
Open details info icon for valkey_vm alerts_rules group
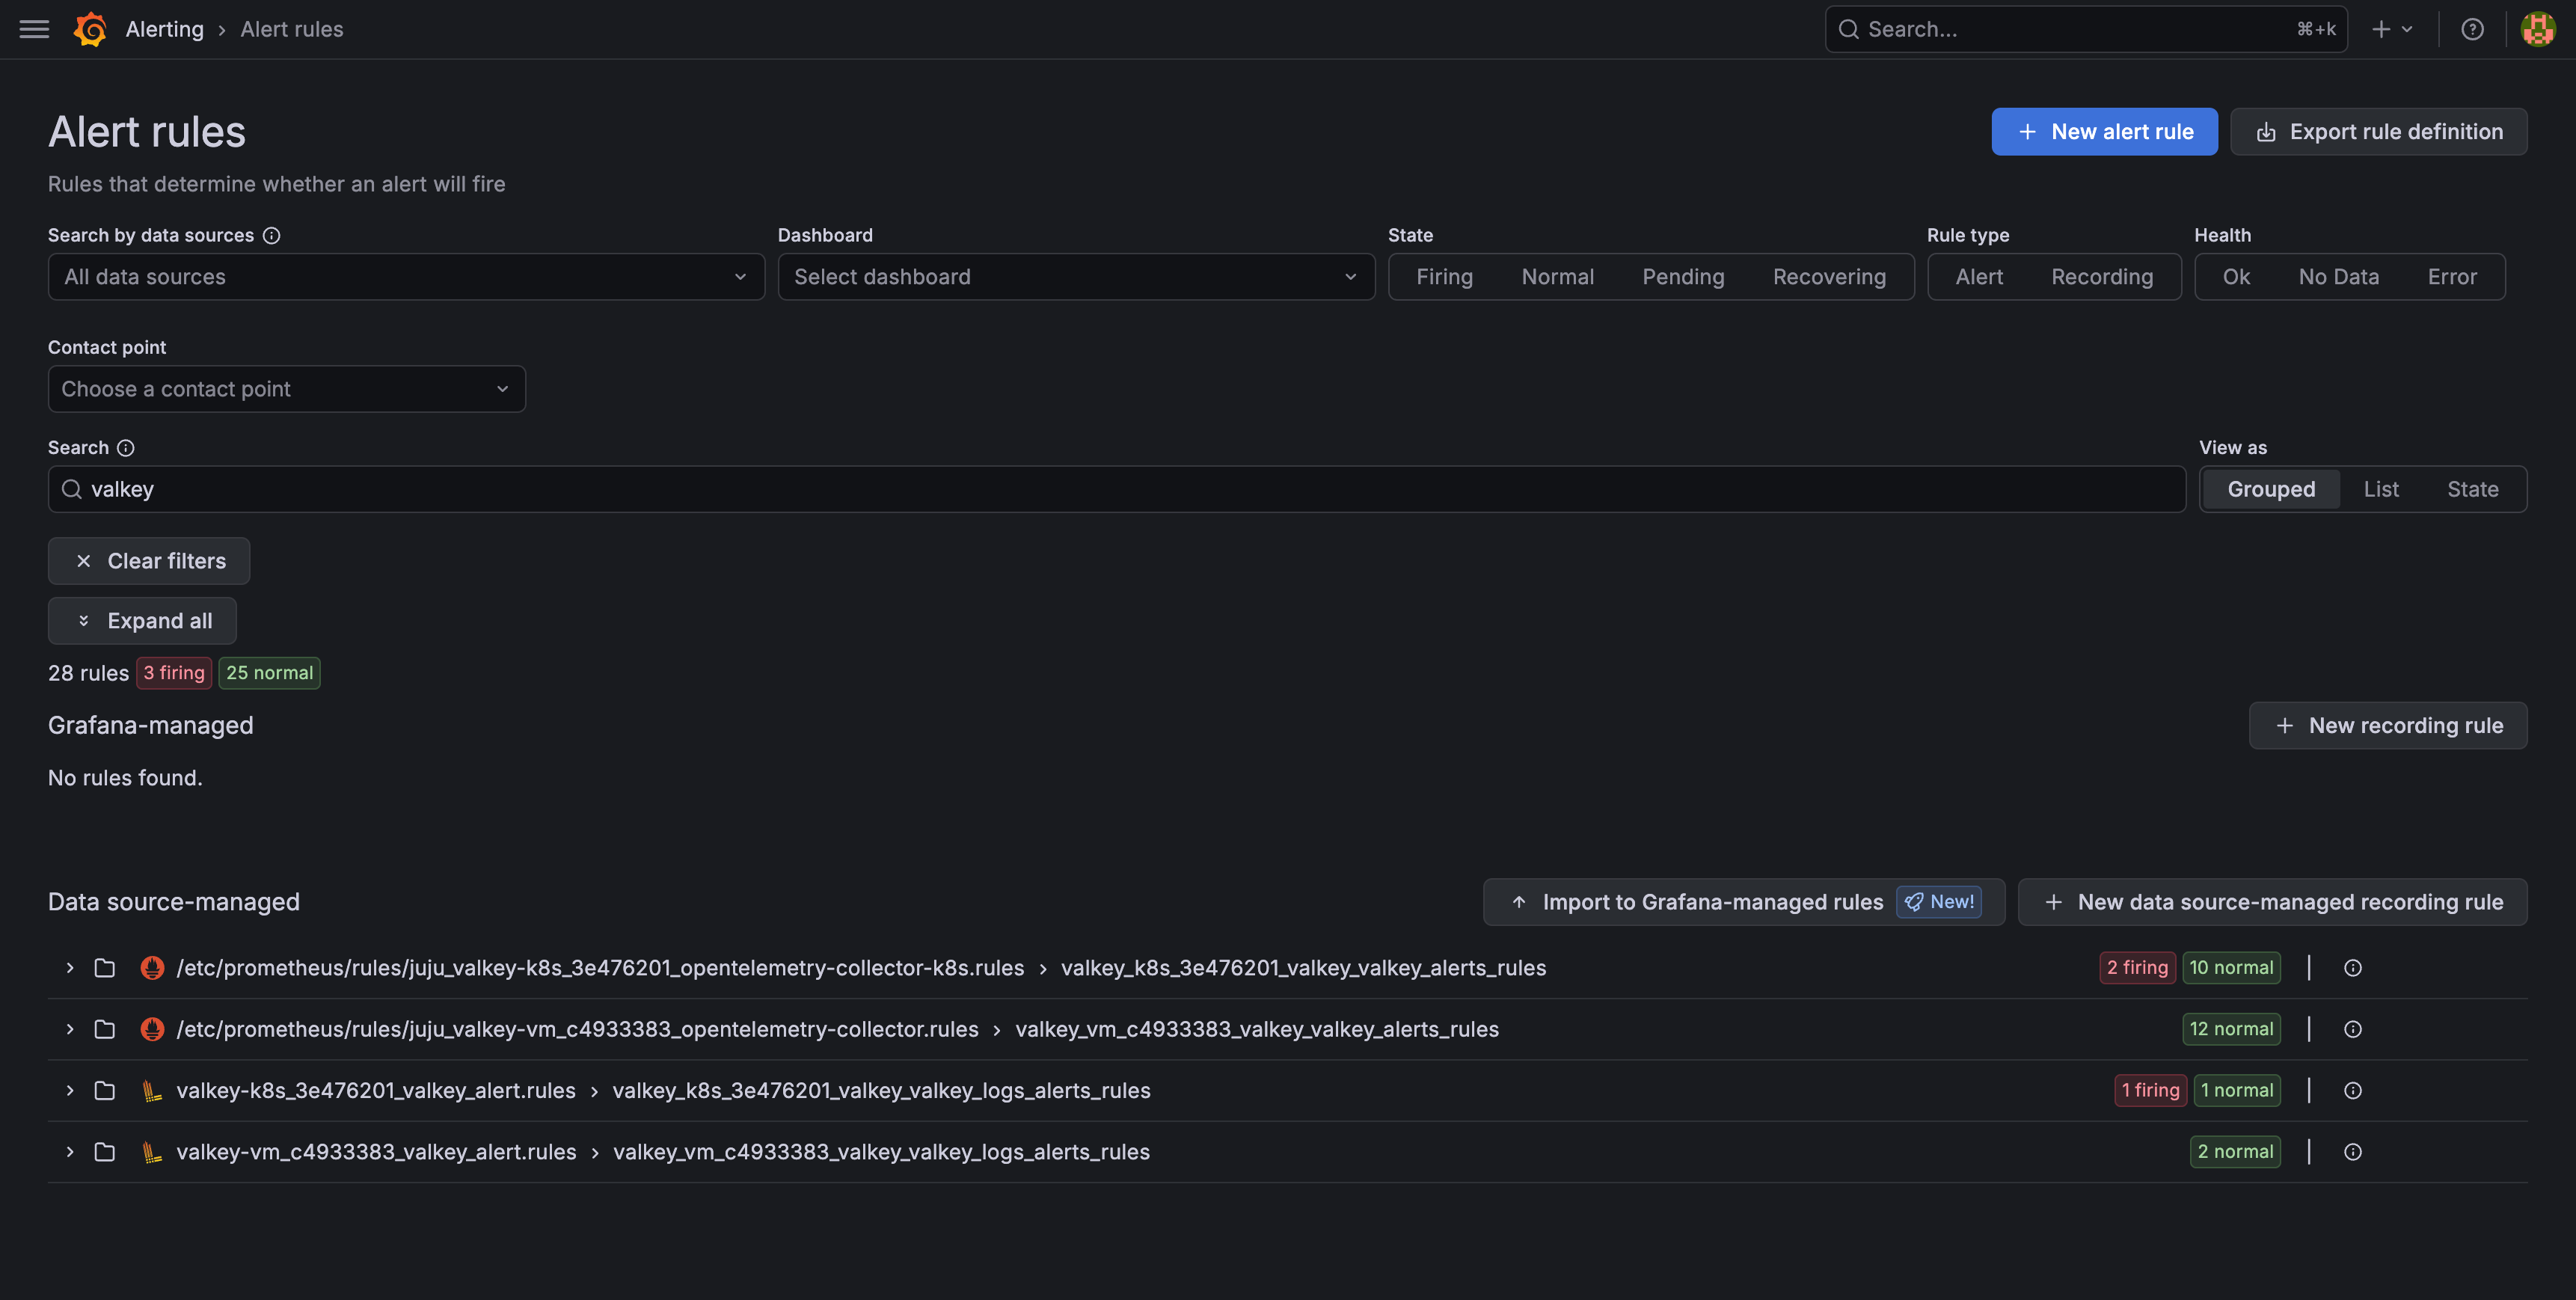tap(2352, 1029)
